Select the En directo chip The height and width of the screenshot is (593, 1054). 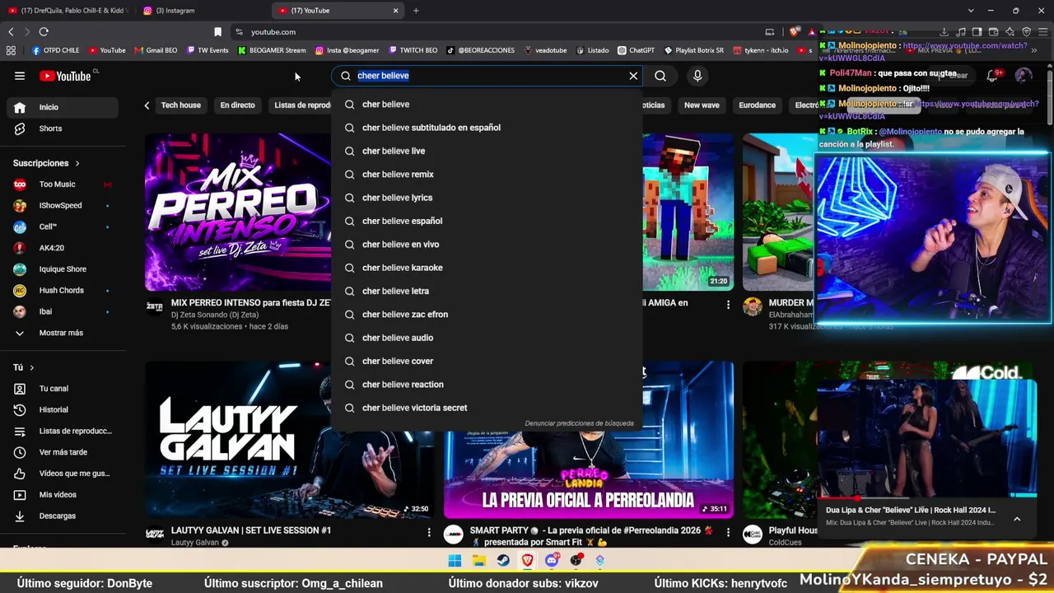(x=237, y=105)
